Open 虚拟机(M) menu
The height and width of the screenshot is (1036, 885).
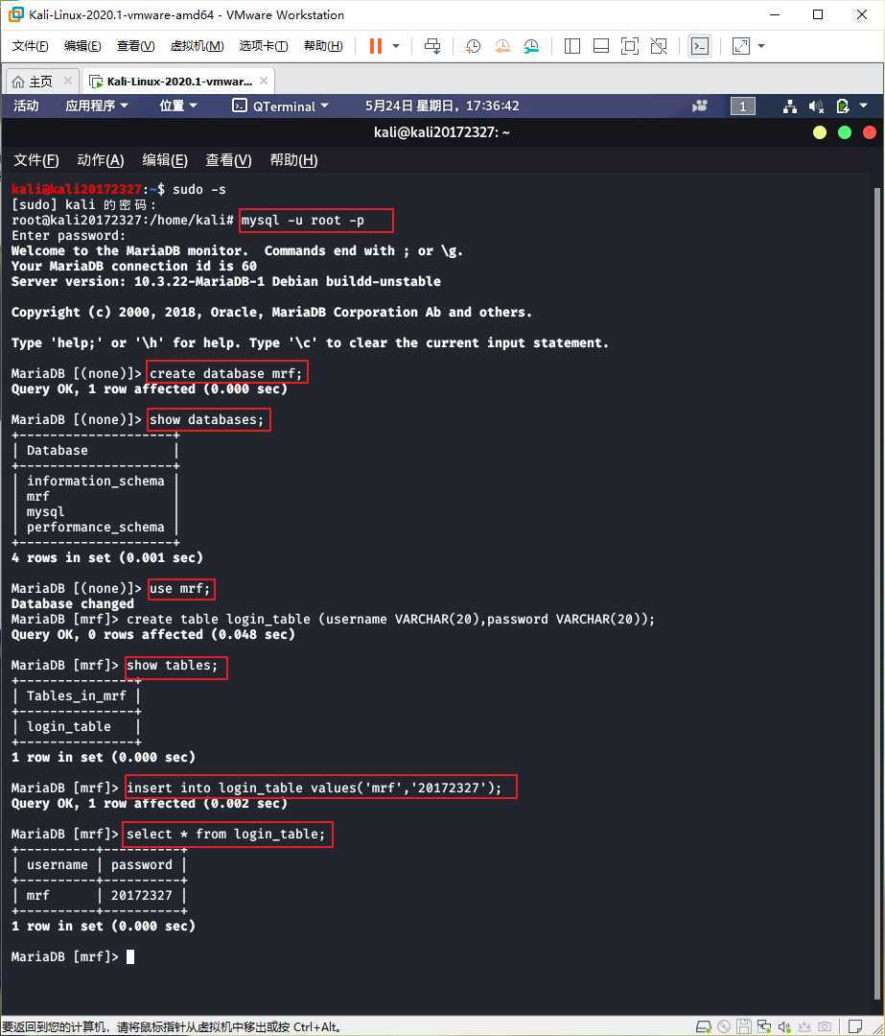point(197,46)
